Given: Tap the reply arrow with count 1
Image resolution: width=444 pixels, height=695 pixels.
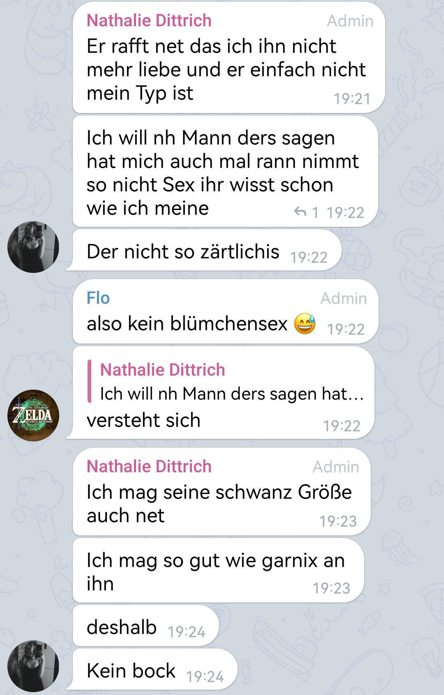Looking at the screenshot, I should 306,212.
